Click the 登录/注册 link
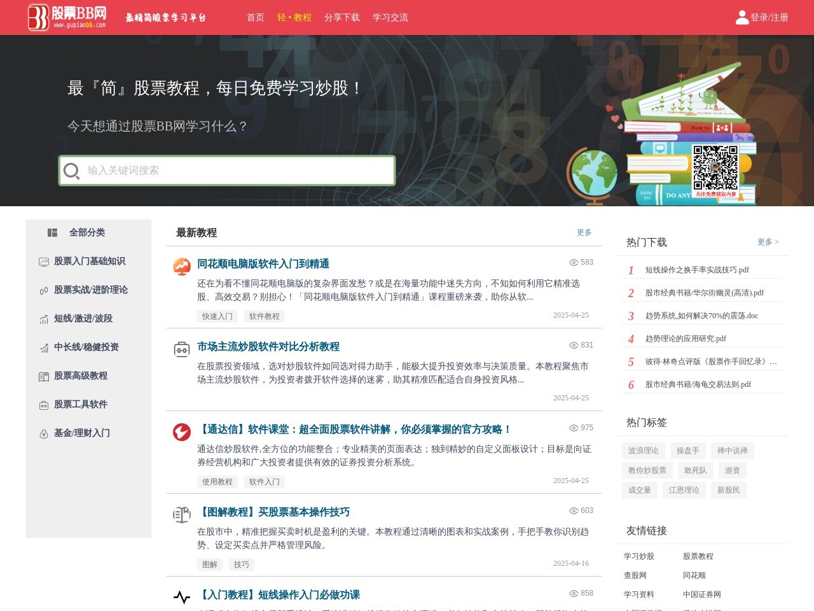This screenshot has height=611, width=814. point(769,17)
